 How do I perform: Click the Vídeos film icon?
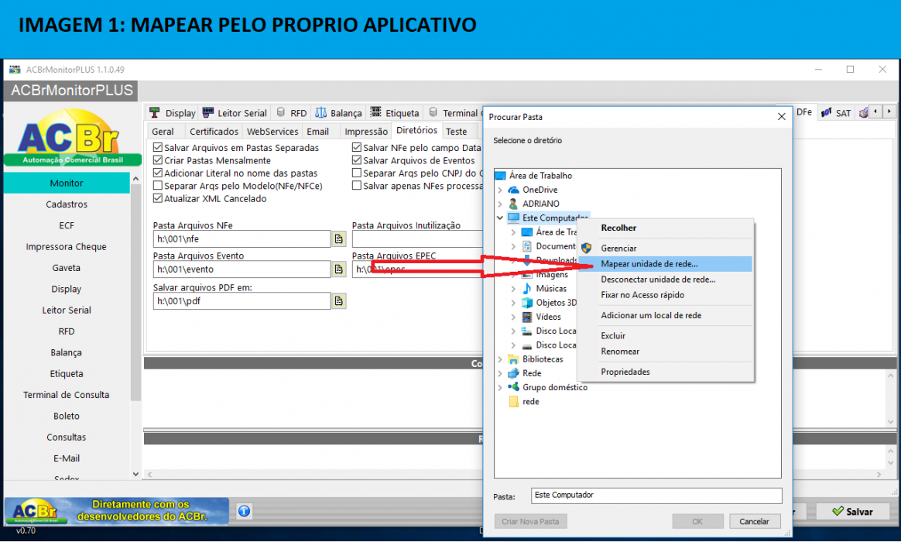coord(526,317)
